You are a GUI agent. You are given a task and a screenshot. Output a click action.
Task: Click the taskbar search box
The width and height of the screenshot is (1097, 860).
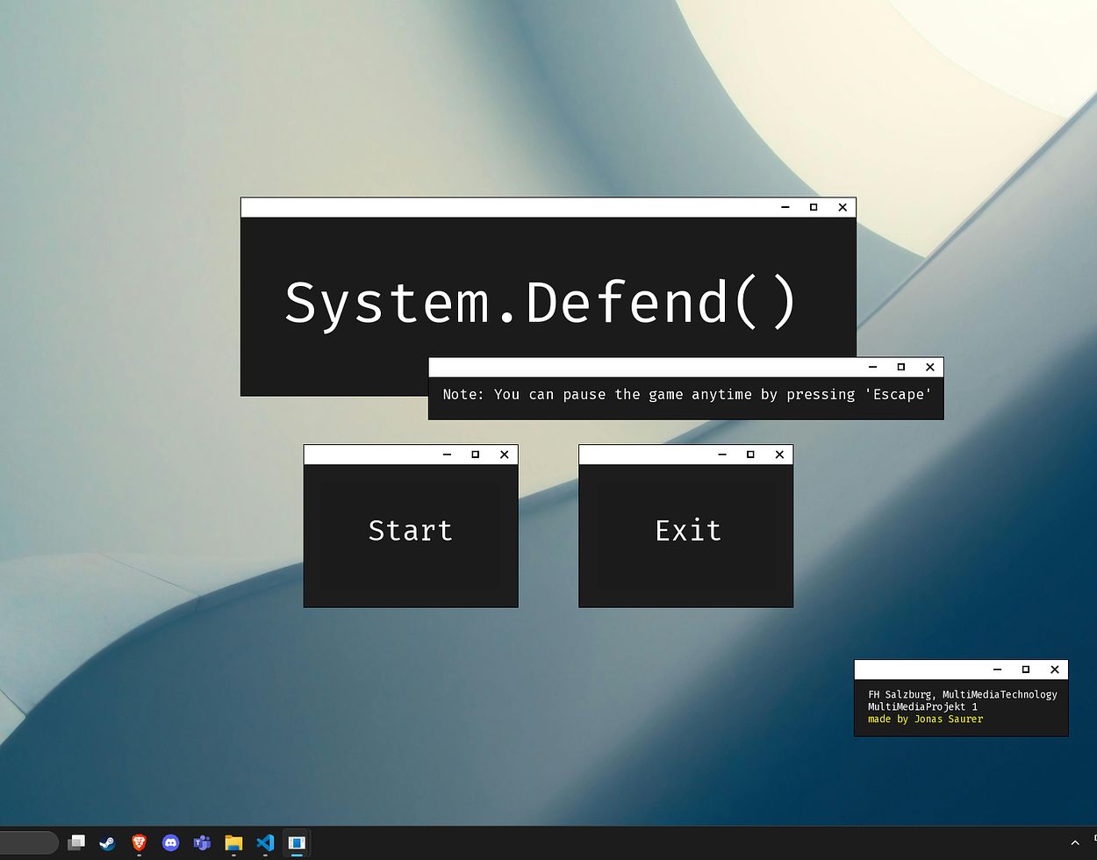[x=26, y=843]
